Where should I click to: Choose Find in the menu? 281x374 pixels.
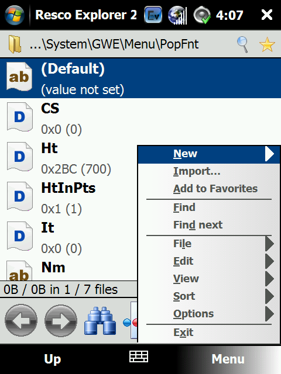point(209,207)
